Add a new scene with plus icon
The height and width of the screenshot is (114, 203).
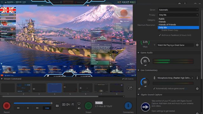130,88
